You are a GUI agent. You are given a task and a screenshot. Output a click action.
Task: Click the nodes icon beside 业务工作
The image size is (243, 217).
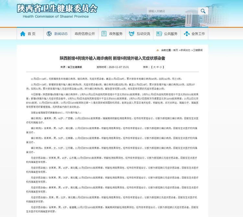click(x=187, y=34)
